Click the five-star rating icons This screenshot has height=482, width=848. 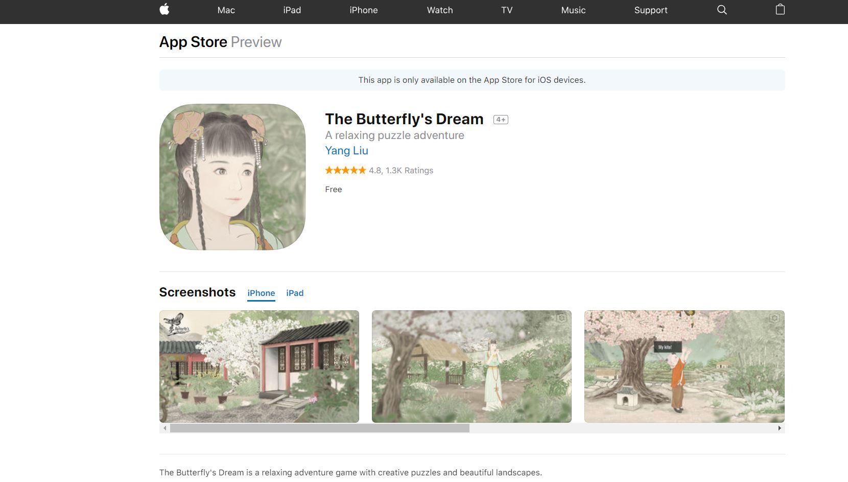[x=345, y=170]
